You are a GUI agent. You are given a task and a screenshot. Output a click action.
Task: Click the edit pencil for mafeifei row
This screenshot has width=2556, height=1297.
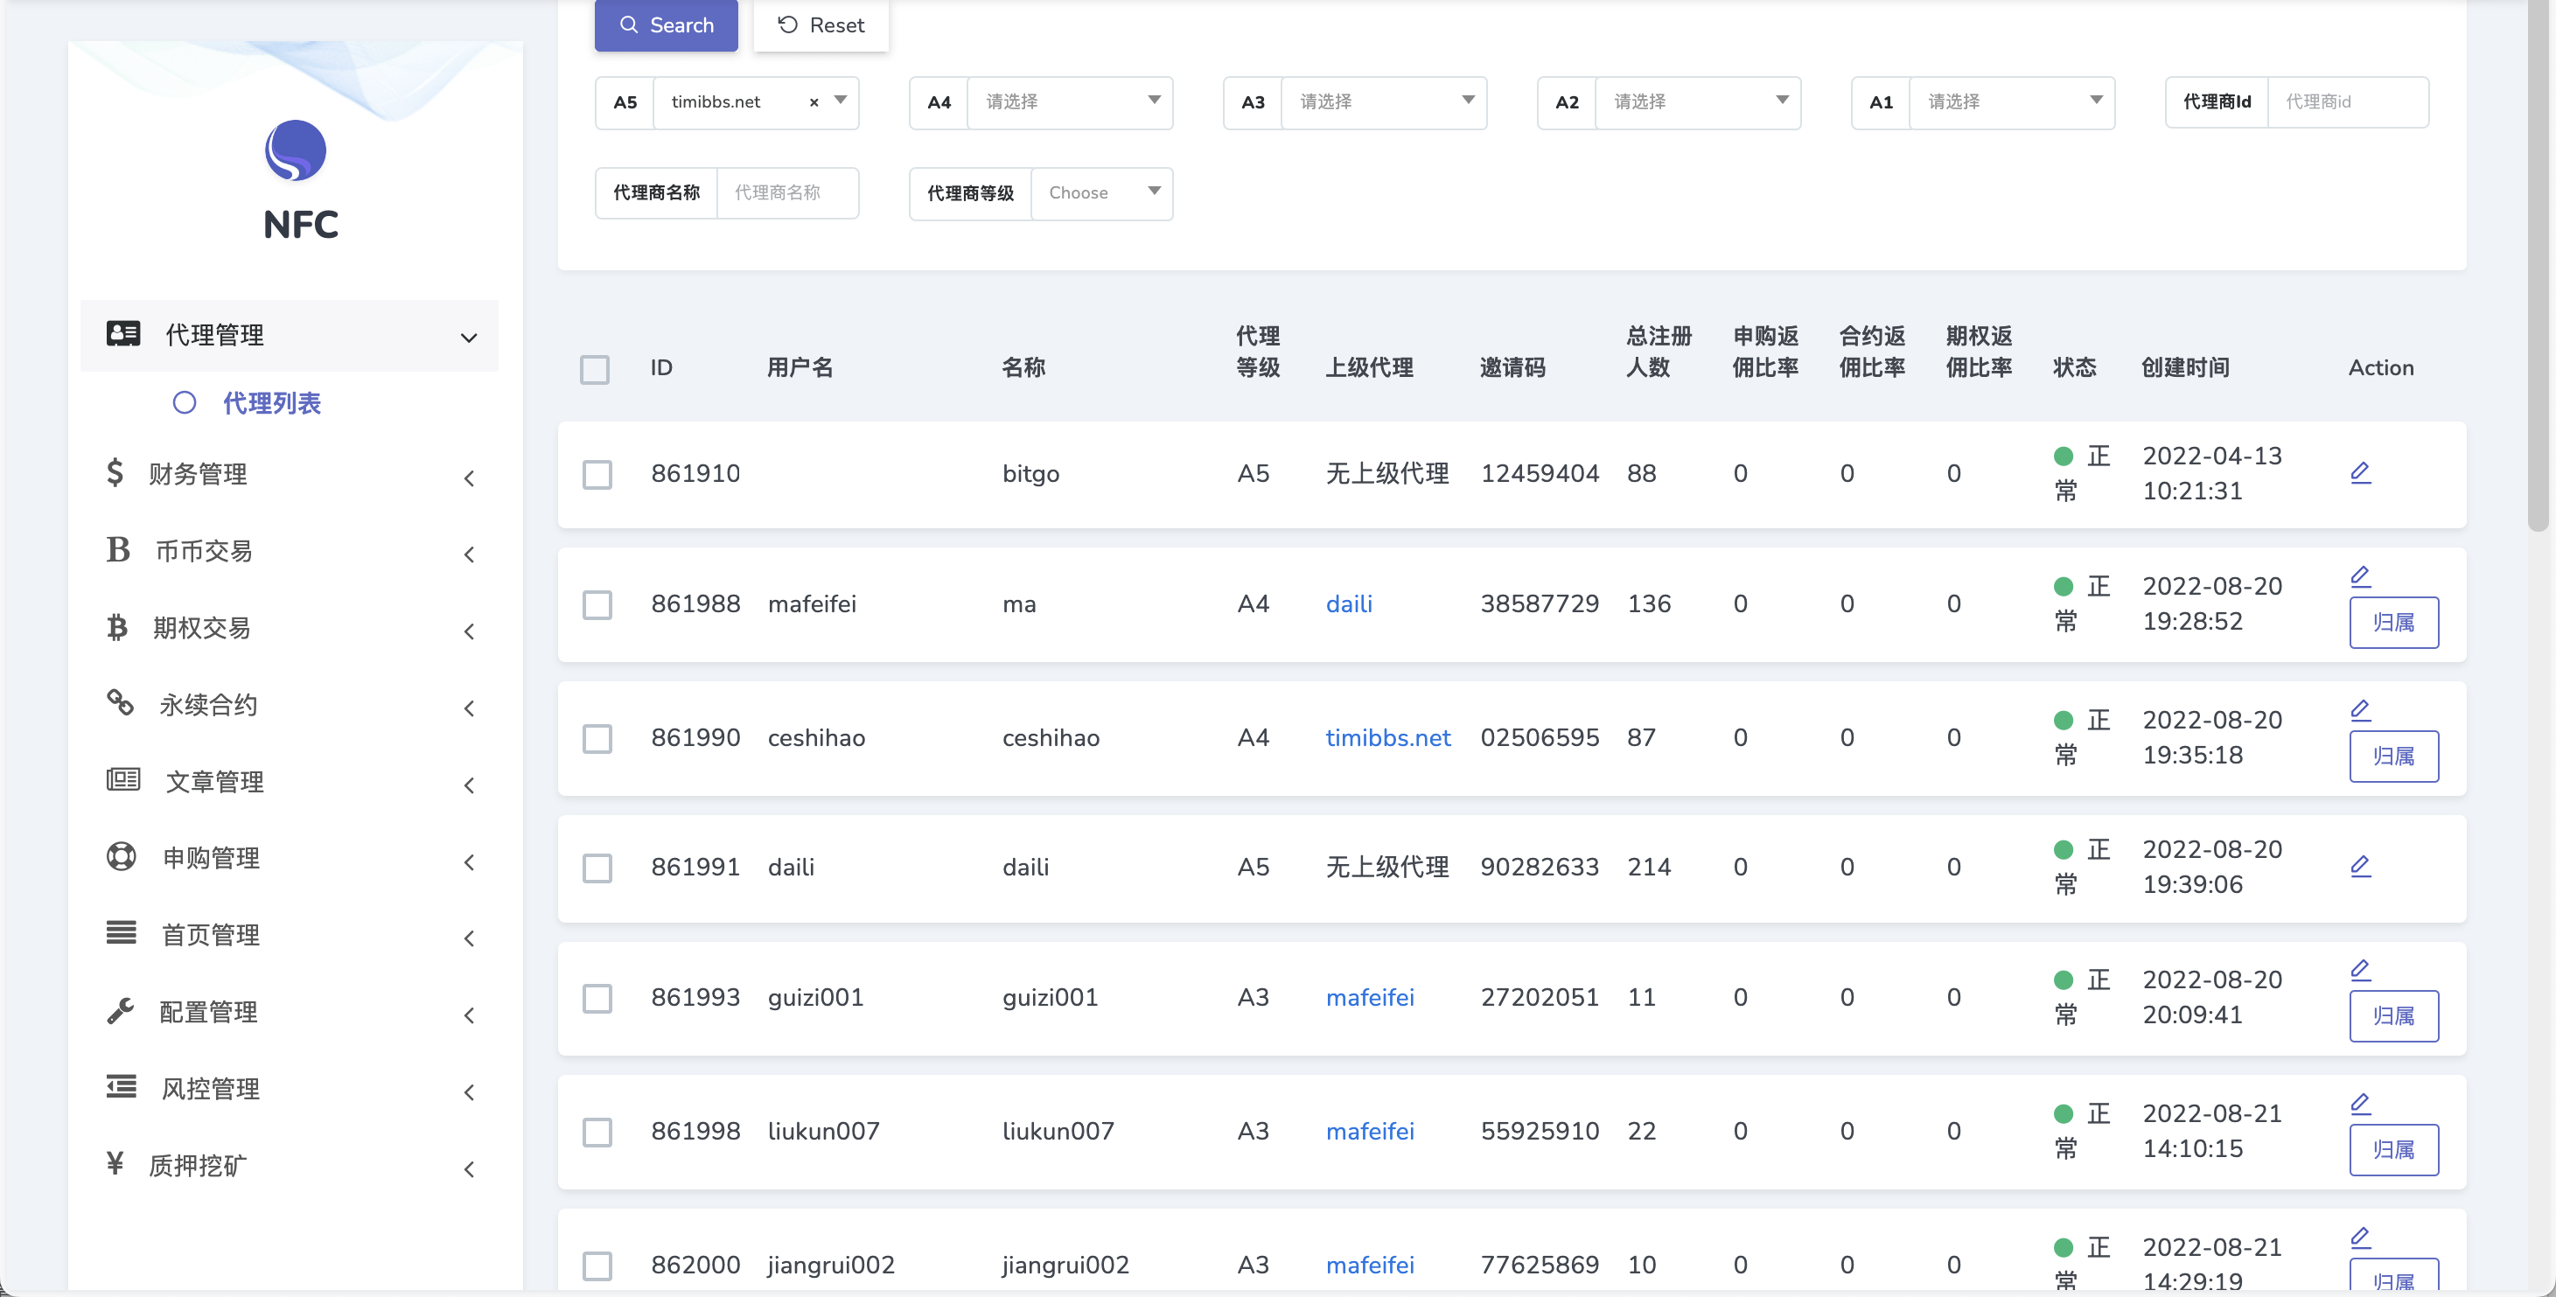pos(2361,575)
